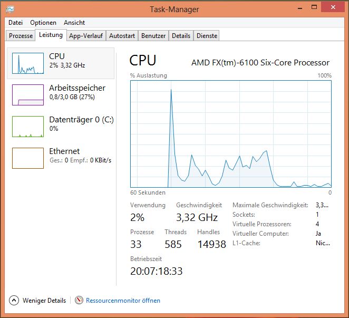Switch to the Details tab
Screen dimensions: 349x318
tap(181, 36)
